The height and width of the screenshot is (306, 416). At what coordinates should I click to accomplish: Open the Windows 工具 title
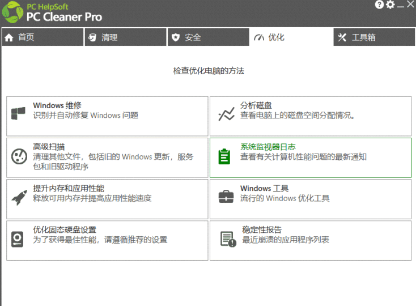point(265,189)
